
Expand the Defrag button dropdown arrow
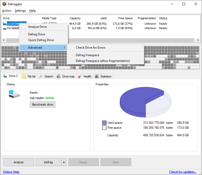[64, 162]
